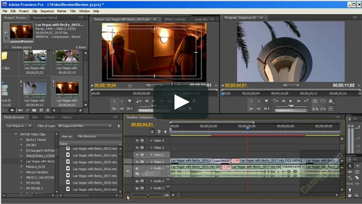Expand the Video 4 track
362x204 pixels.
(x=151, y=141)
